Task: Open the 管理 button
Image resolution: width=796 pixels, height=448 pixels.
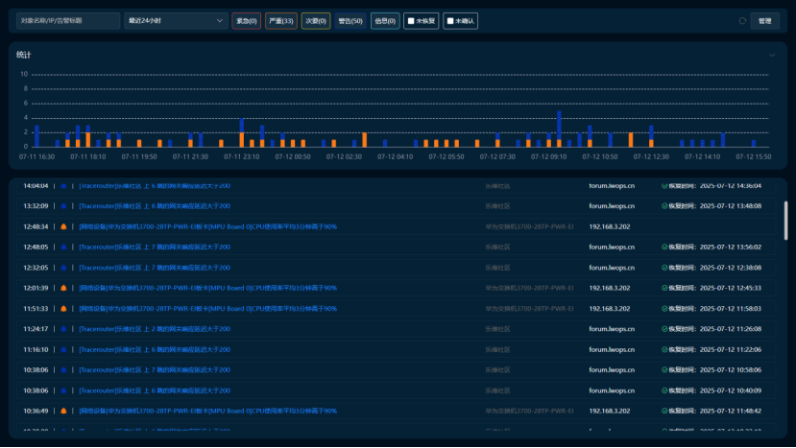Action: click(764, 21)
